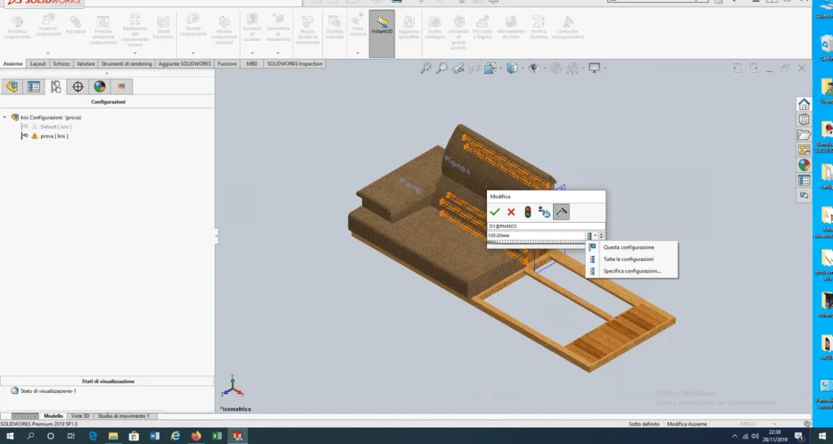Collapse the kris Configurazioni tree node
This screenshot has height=444, width=833.
click(5, 117)
